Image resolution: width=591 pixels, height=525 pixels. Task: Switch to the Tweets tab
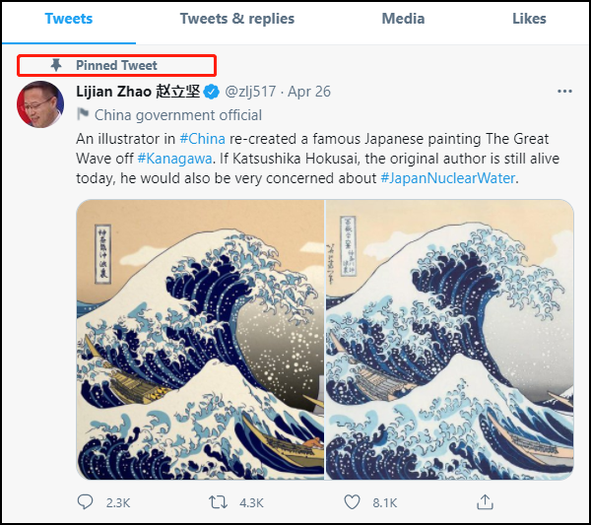tap(69, 19)
